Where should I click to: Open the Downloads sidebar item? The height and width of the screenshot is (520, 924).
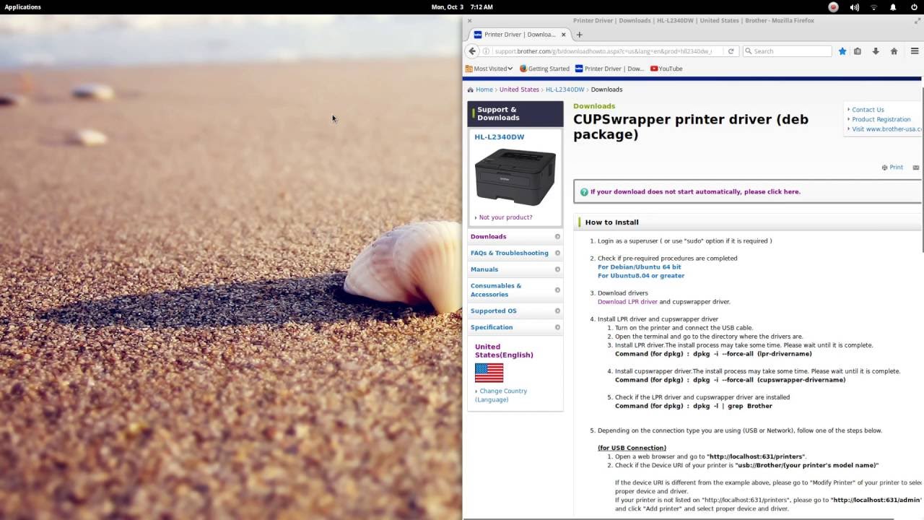tap(515, 236)
